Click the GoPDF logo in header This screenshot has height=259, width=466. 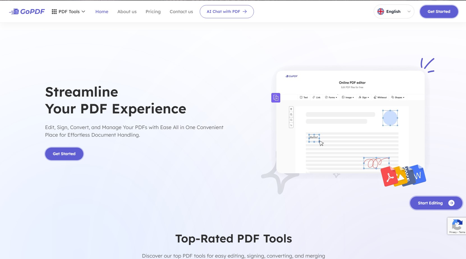pos(27,11)
